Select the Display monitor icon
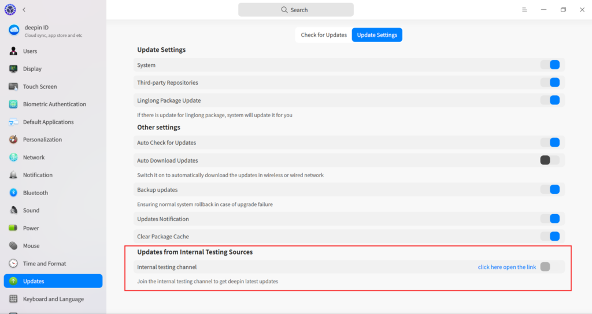 click(x=13, y=69)
